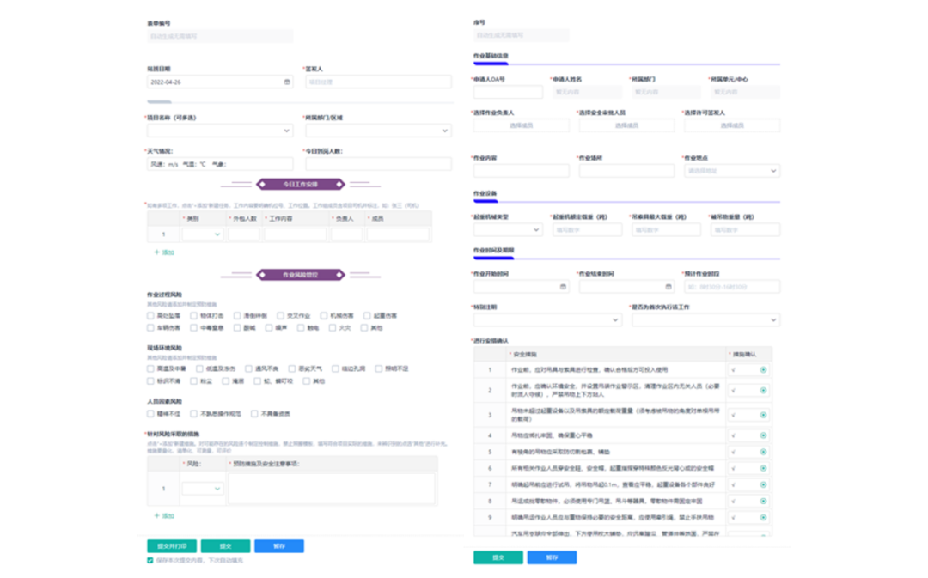Click the 今日工作安排 section banner

[300, 184]
